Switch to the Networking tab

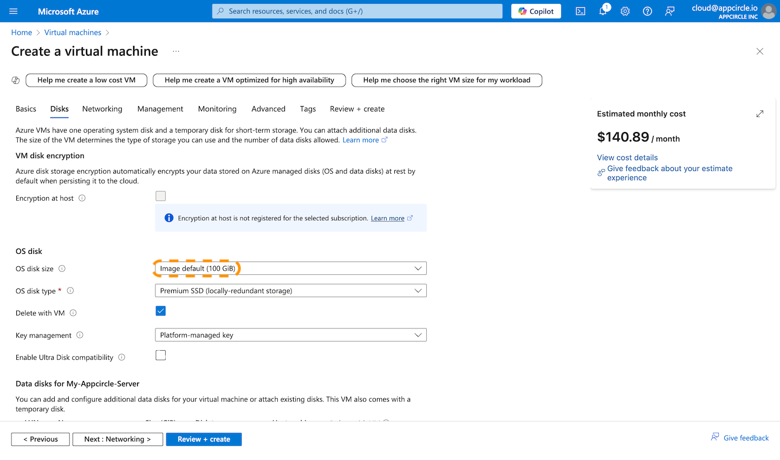tap(102, 109)
